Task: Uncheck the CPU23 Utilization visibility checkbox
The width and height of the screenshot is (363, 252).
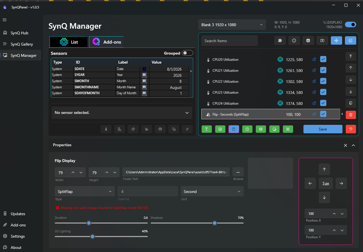Action: click(323, 92)
